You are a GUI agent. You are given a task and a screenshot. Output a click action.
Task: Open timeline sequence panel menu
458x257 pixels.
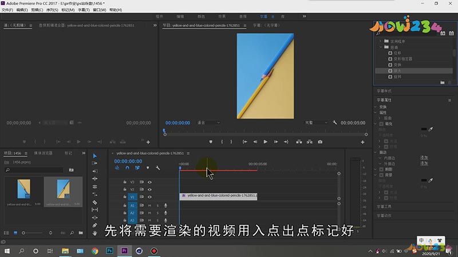pyautogui.click(x=188, y=153)
